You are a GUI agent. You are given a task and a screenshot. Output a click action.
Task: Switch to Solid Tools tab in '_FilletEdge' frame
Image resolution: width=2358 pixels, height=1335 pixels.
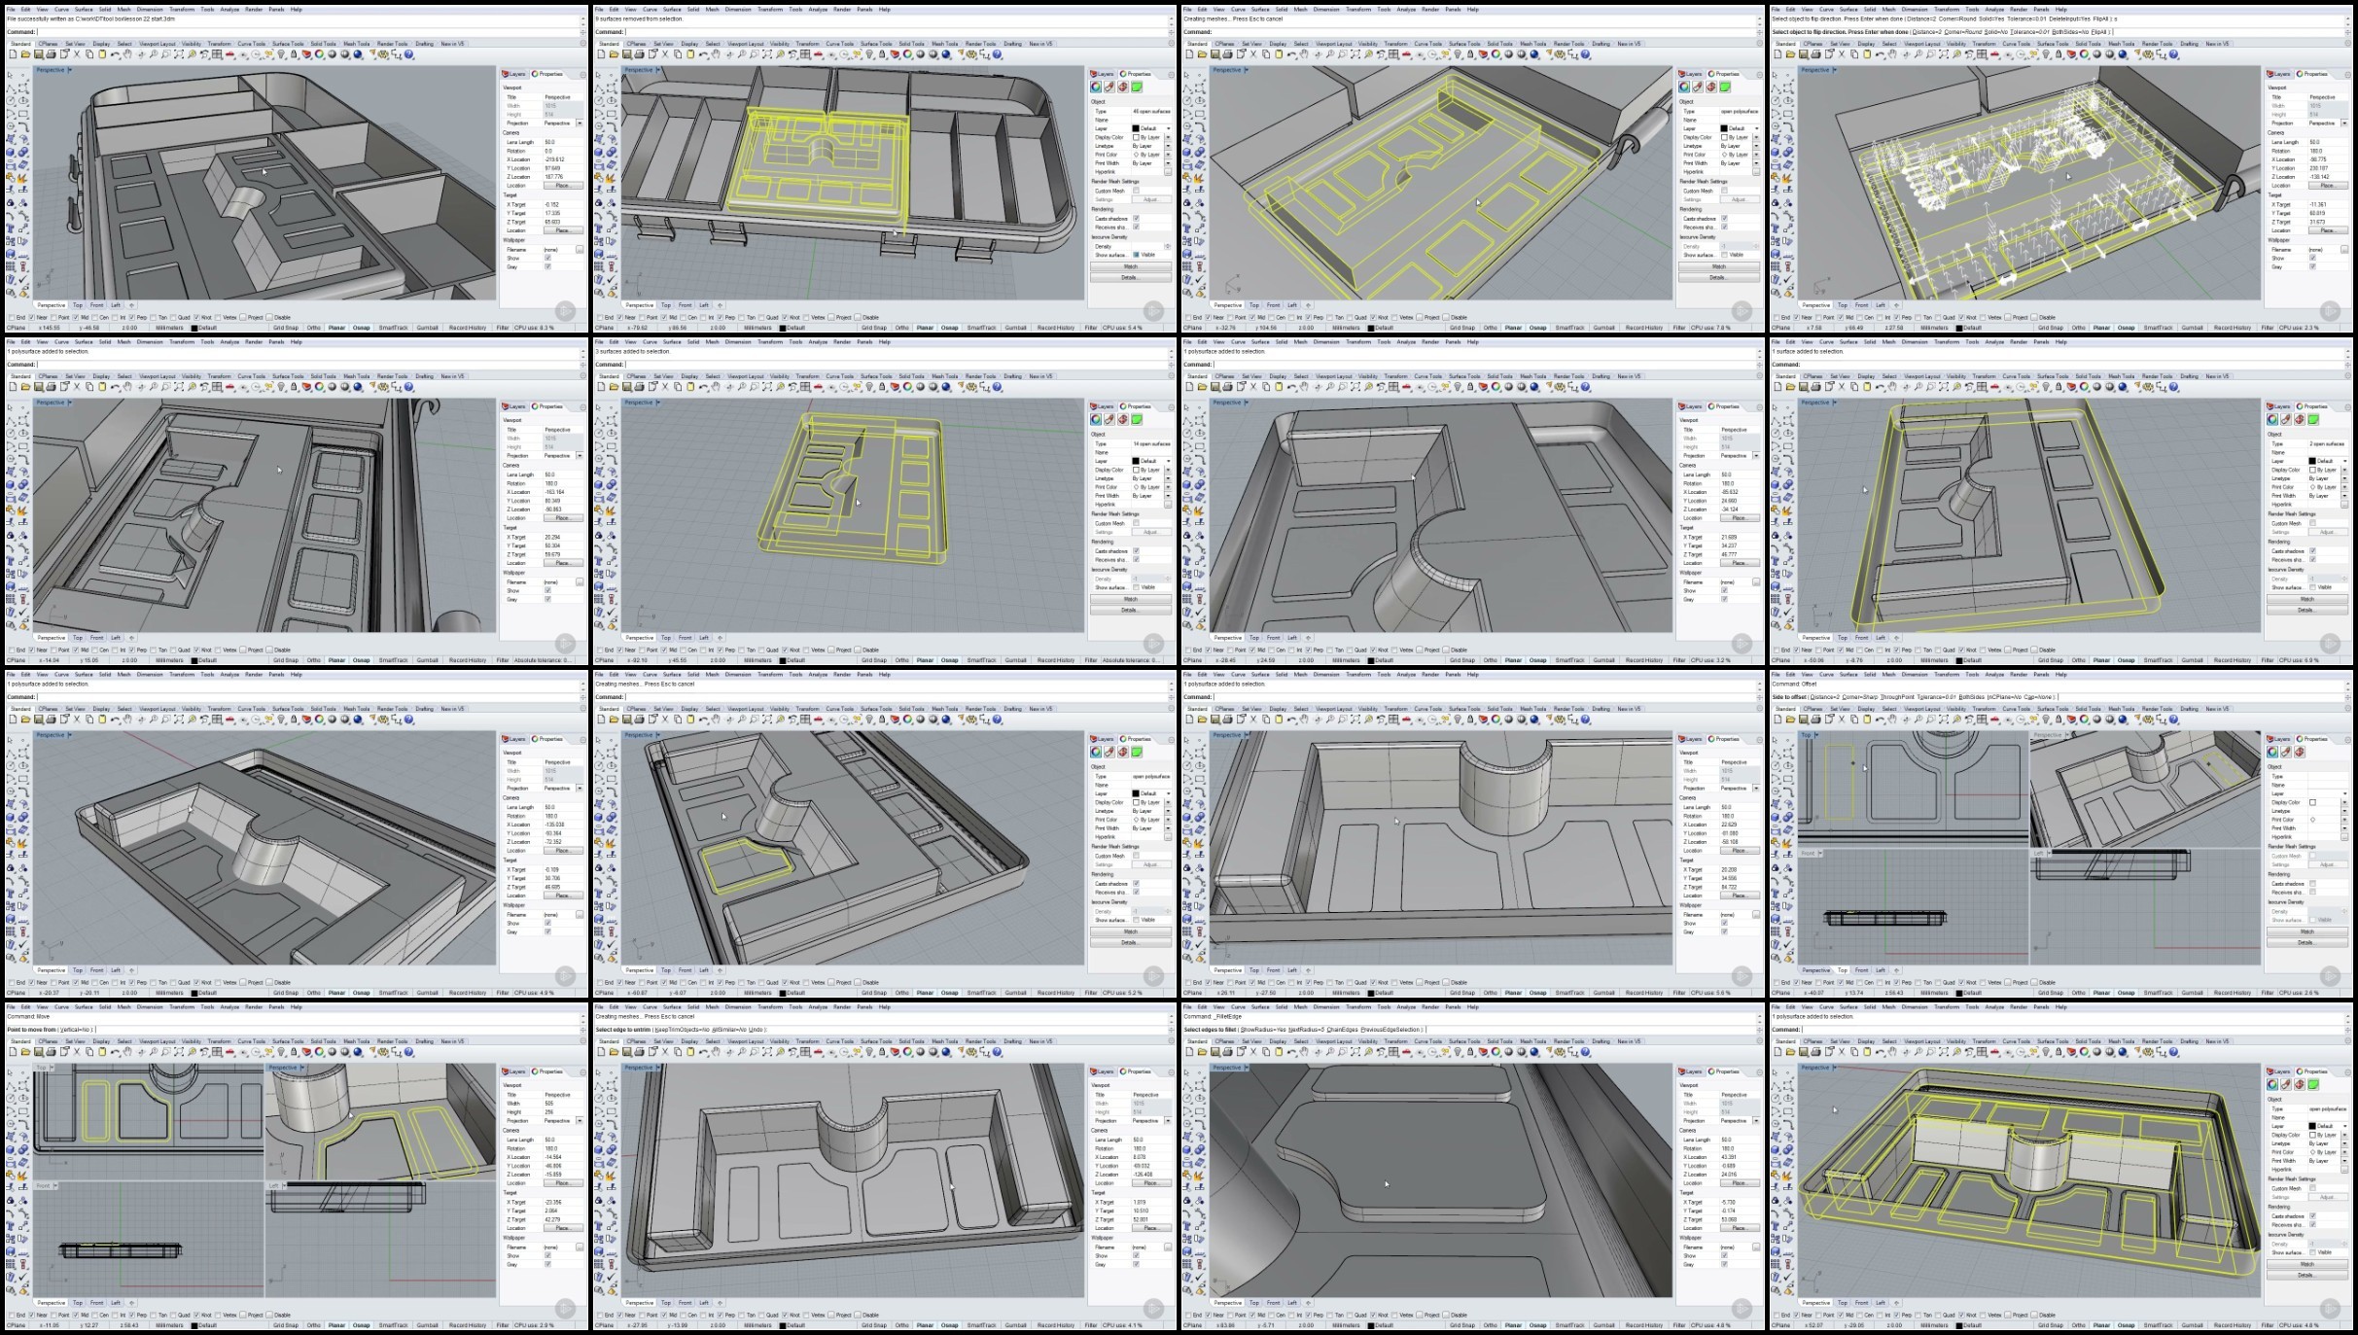pyautogui.click(x=1499, y=1041)
